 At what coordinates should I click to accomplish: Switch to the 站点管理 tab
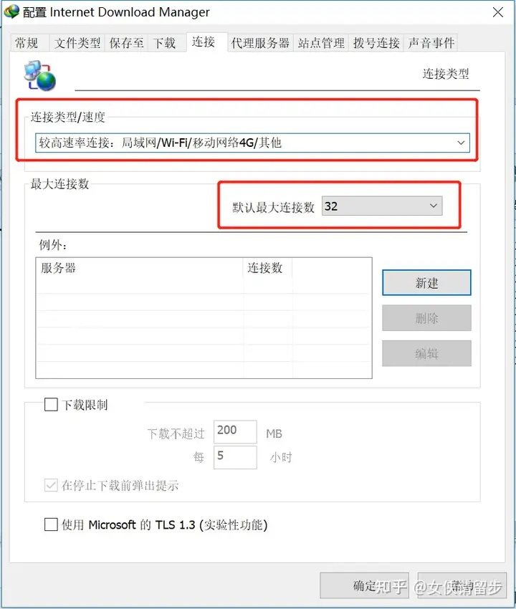(321, 43)
